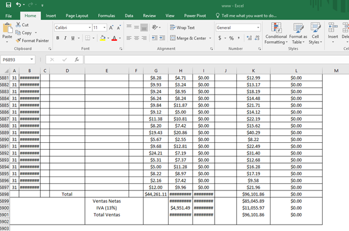Click the Name Box showing P6893
This screenshot has width=349, height=231.
(x=16, y=60)
